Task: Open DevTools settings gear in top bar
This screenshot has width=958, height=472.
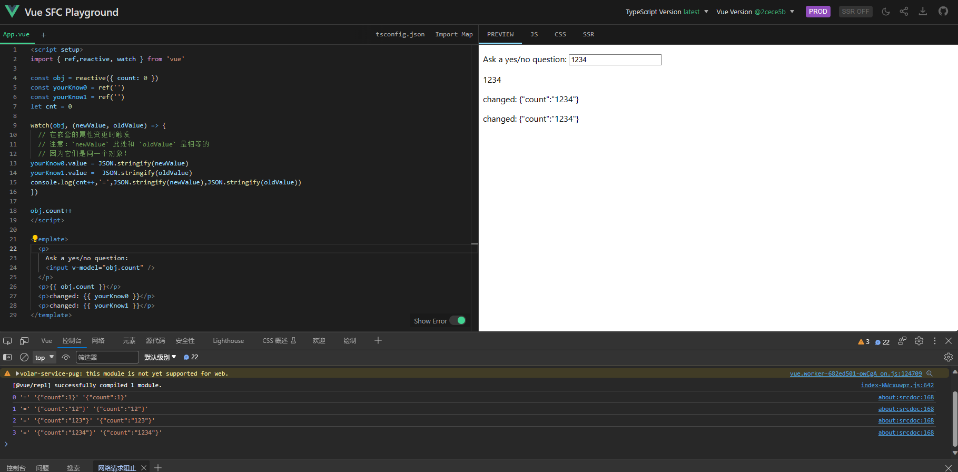Action: [x=919, y=341]
